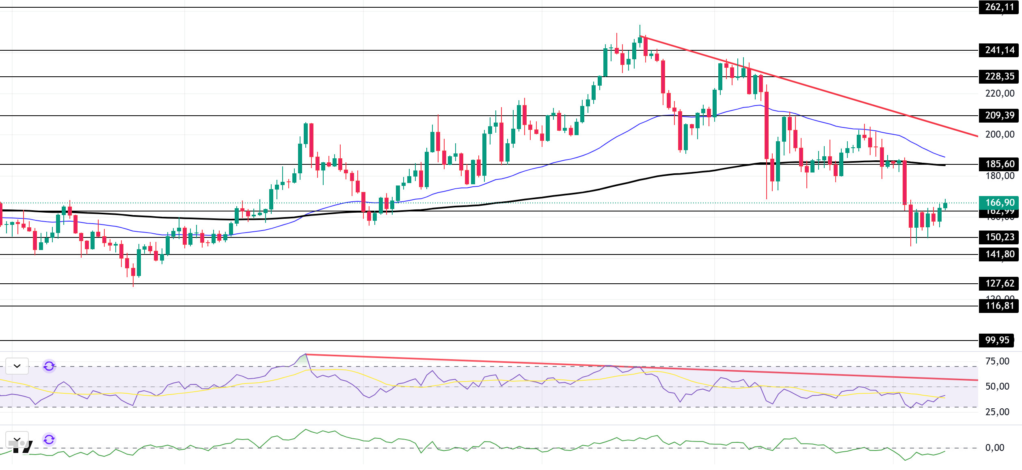Select the 228,35 horizontal level label
Screen dimensions: 1022x470
click(x=999, y=77)
